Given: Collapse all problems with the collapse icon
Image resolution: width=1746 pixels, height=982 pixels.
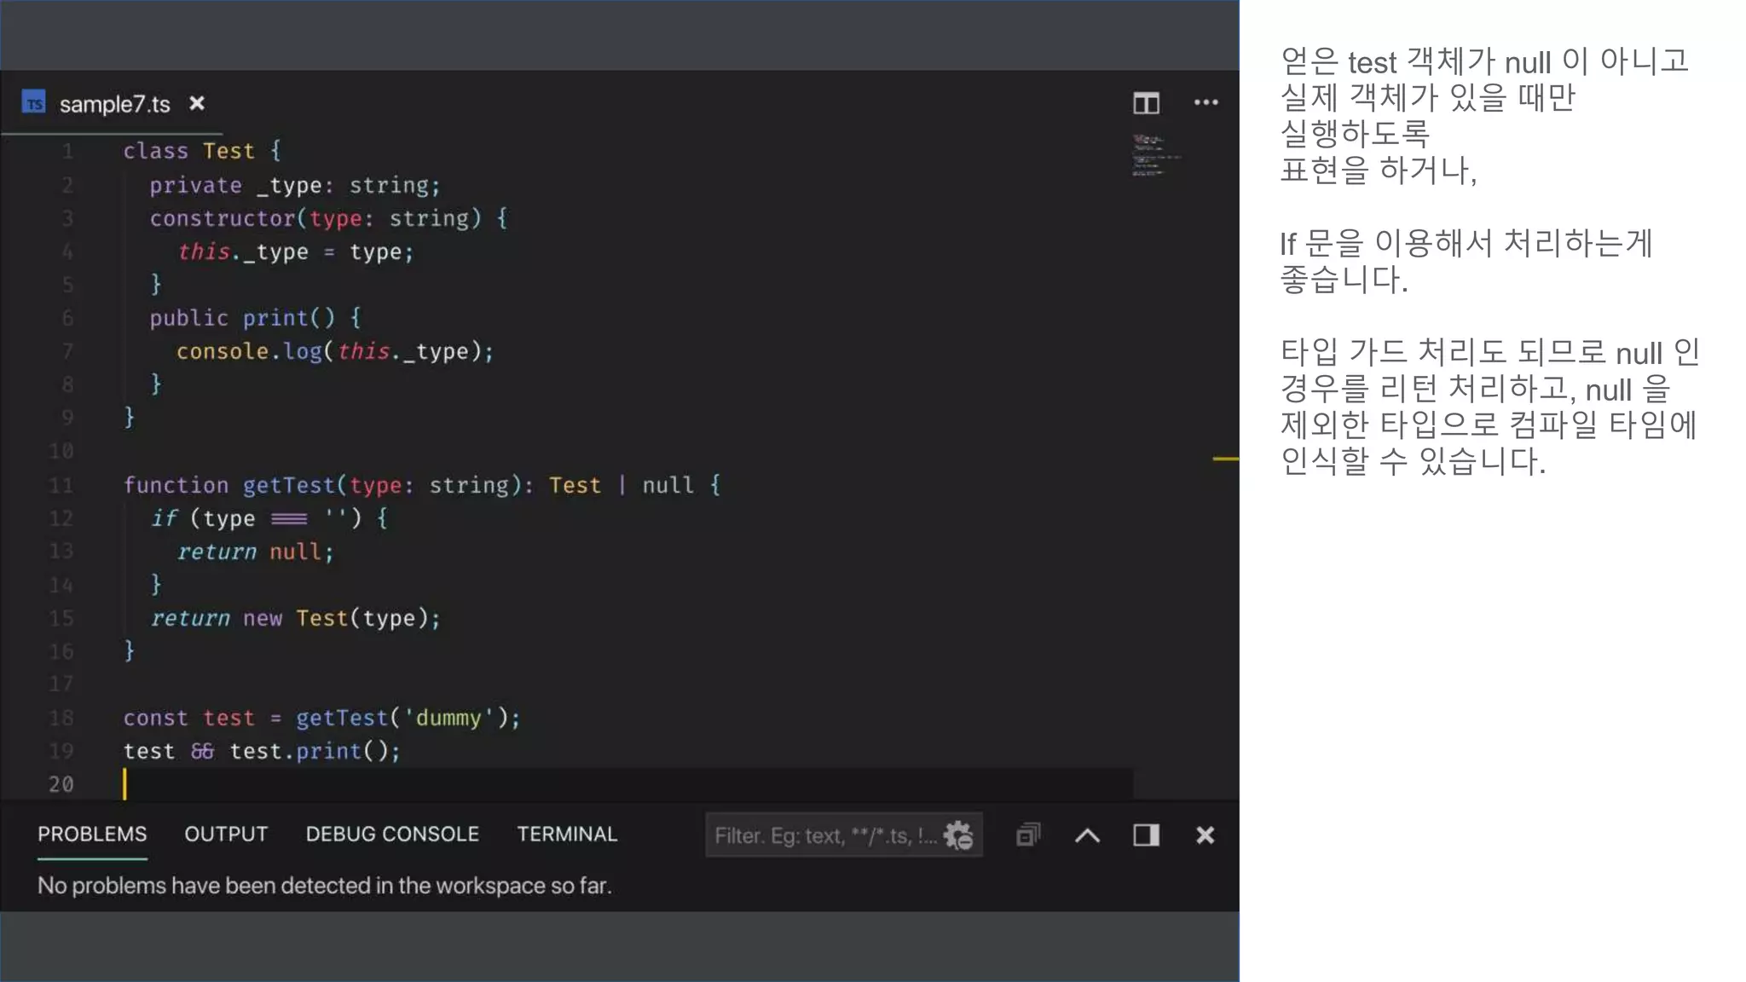Looking at the screenshot, I should coord(1028,835).
